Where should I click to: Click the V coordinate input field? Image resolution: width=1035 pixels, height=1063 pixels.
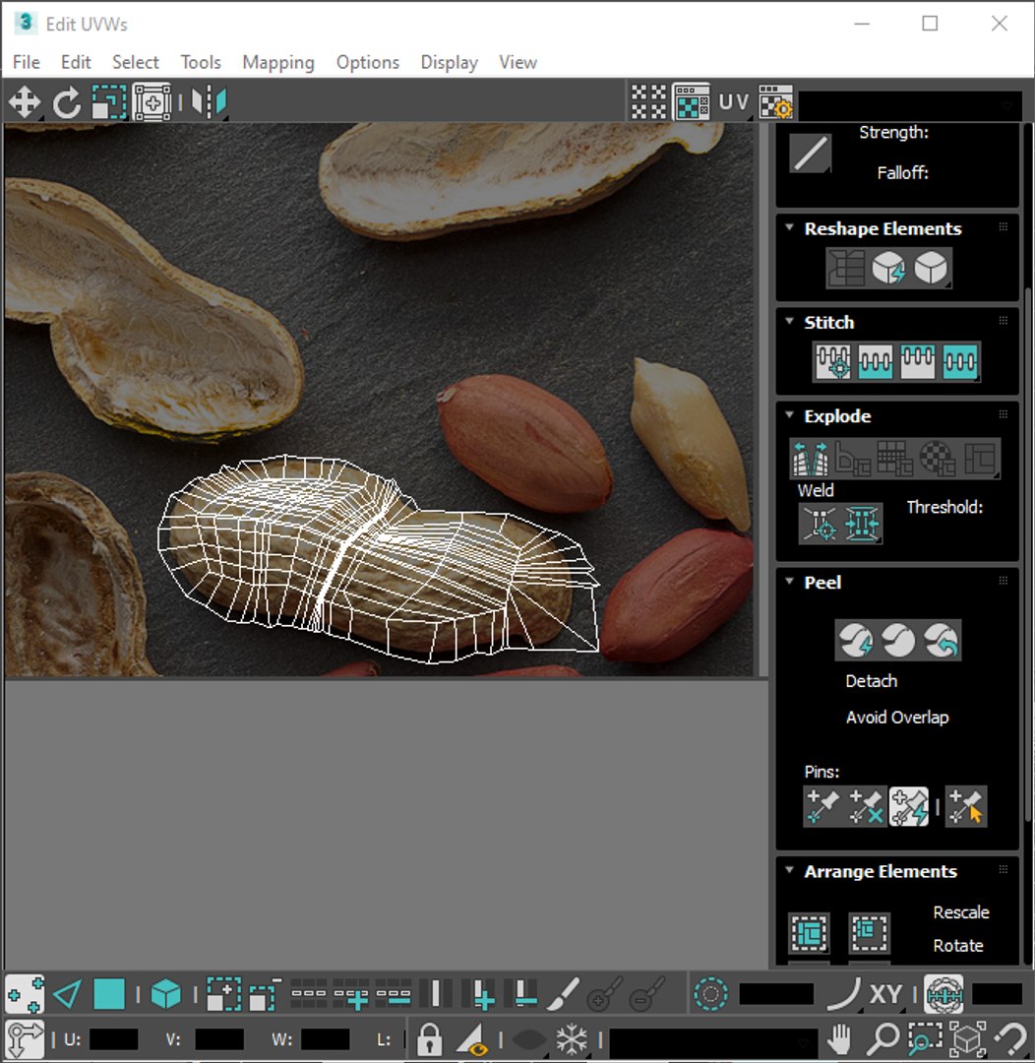[219, 1039]
